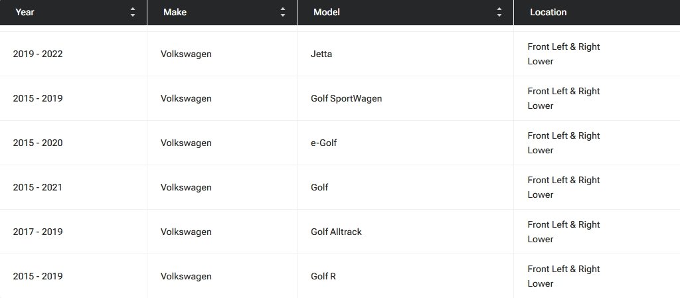
Task: Click the Year column sort arrows
Action: [133, 12]
